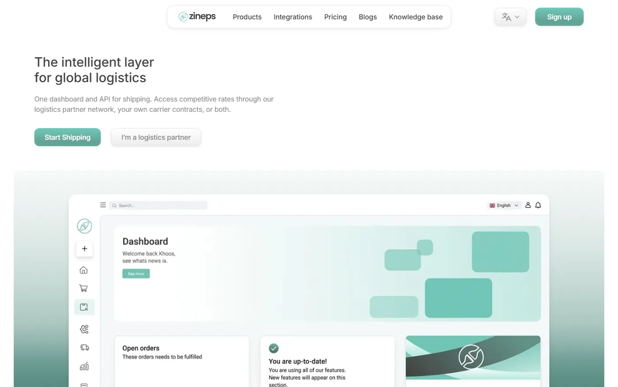Navigate to Blogs

pyautogui.click(x=368, y=17)
